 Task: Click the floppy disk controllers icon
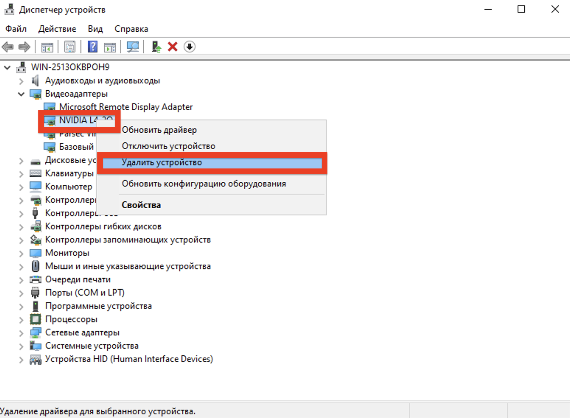click(x=36, y=226)
